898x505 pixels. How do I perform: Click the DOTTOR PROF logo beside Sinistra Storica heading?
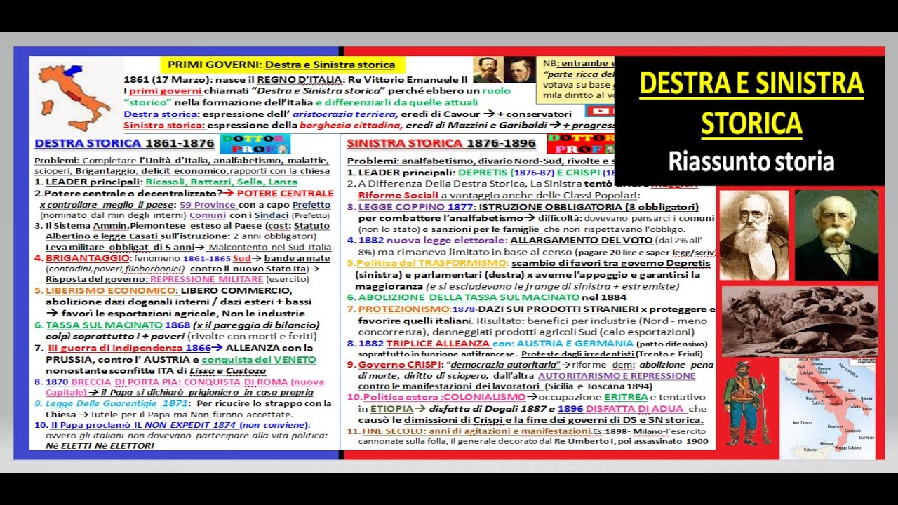click(580, 144)
